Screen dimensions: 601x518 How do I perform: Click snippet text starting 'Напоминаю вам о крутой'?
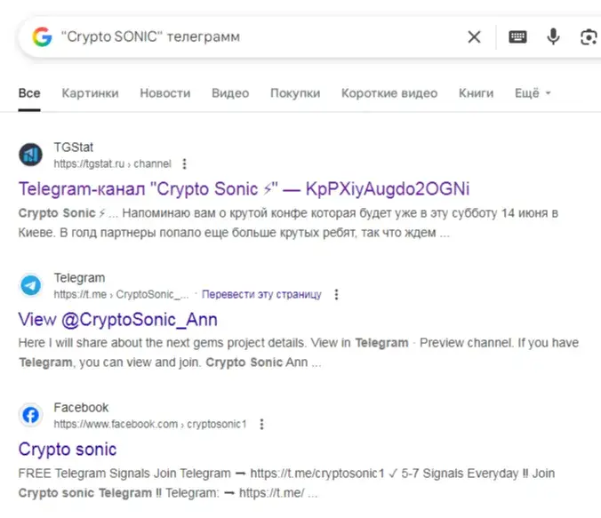coord(288,223)
